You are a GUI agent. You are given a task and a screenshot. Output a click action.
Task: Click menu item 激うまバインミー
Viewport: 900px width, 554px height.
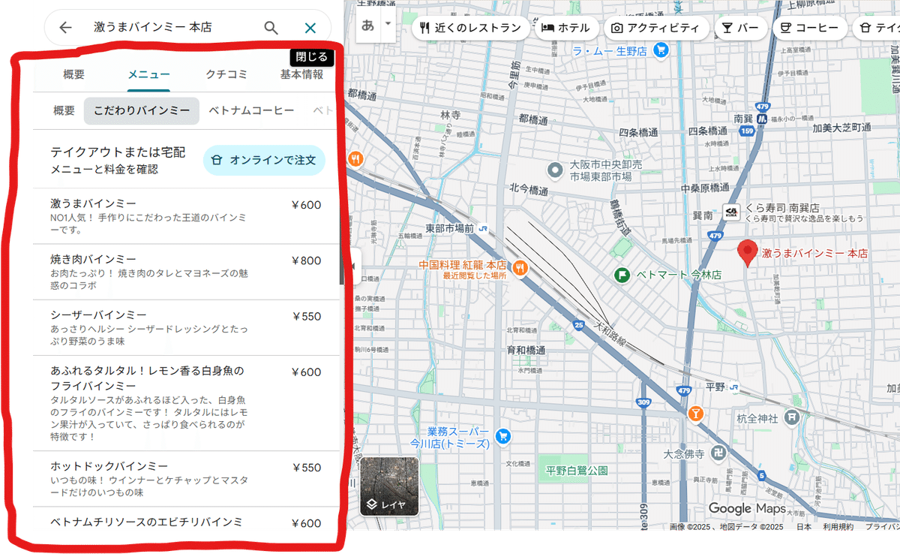186,216
